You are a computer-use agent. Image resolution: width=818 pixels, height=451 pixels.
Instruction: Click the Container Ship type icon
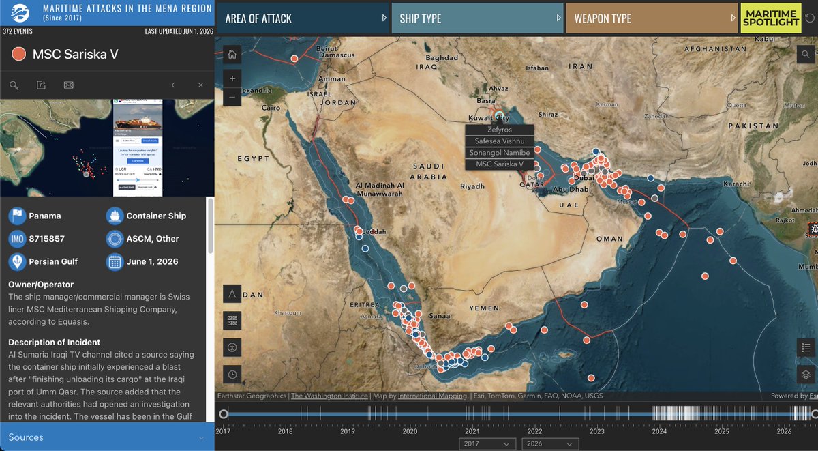(x=115, y=216)
